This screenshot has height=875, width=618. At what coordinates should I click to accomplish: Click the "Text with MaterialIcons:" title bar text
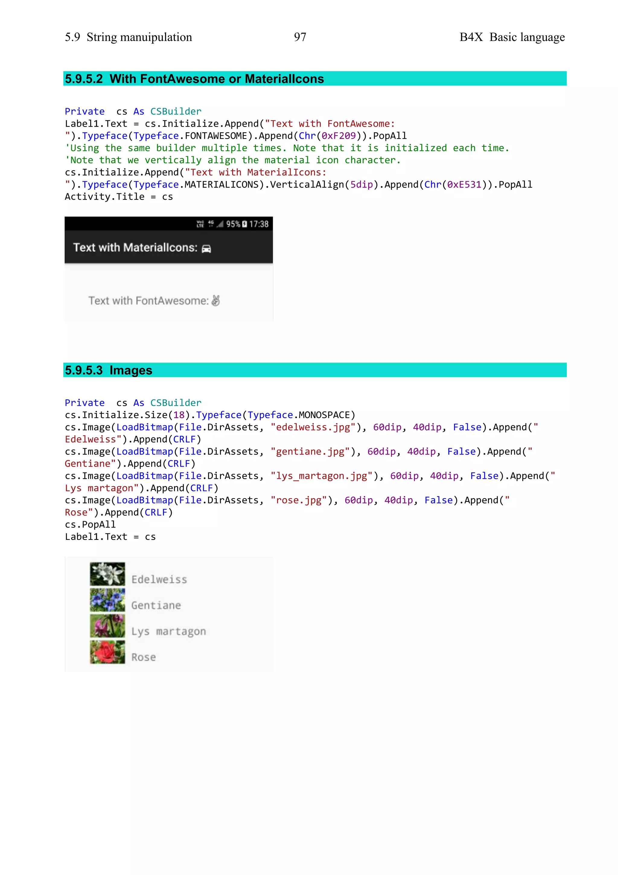tap(135, 248)
